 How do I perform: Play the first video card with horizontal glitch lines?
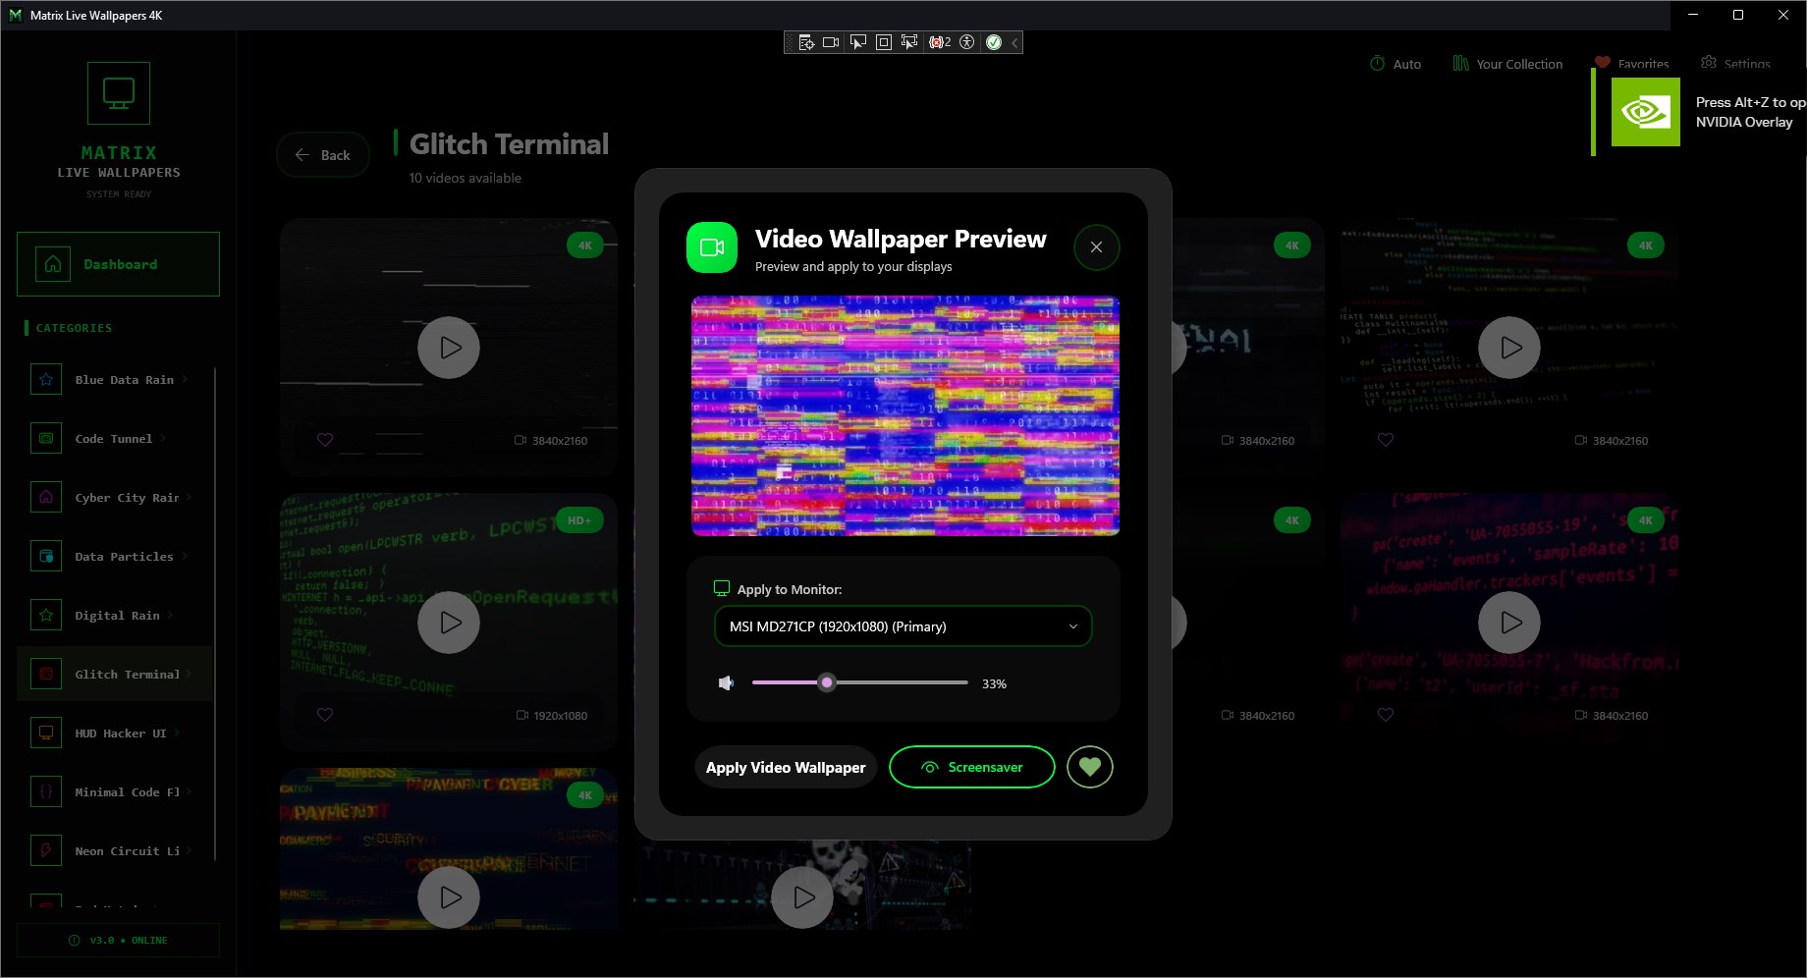point(449,348)
